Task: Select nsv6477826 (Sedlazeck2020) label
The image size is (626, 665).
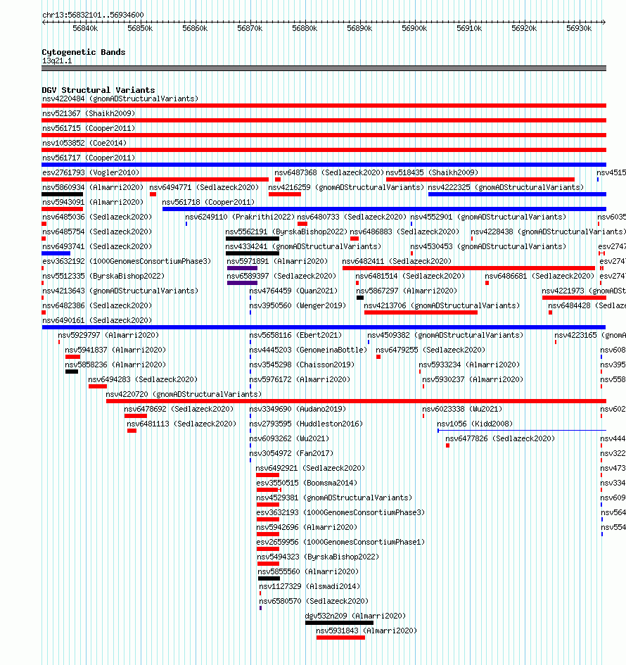Action: pos(500,439)
